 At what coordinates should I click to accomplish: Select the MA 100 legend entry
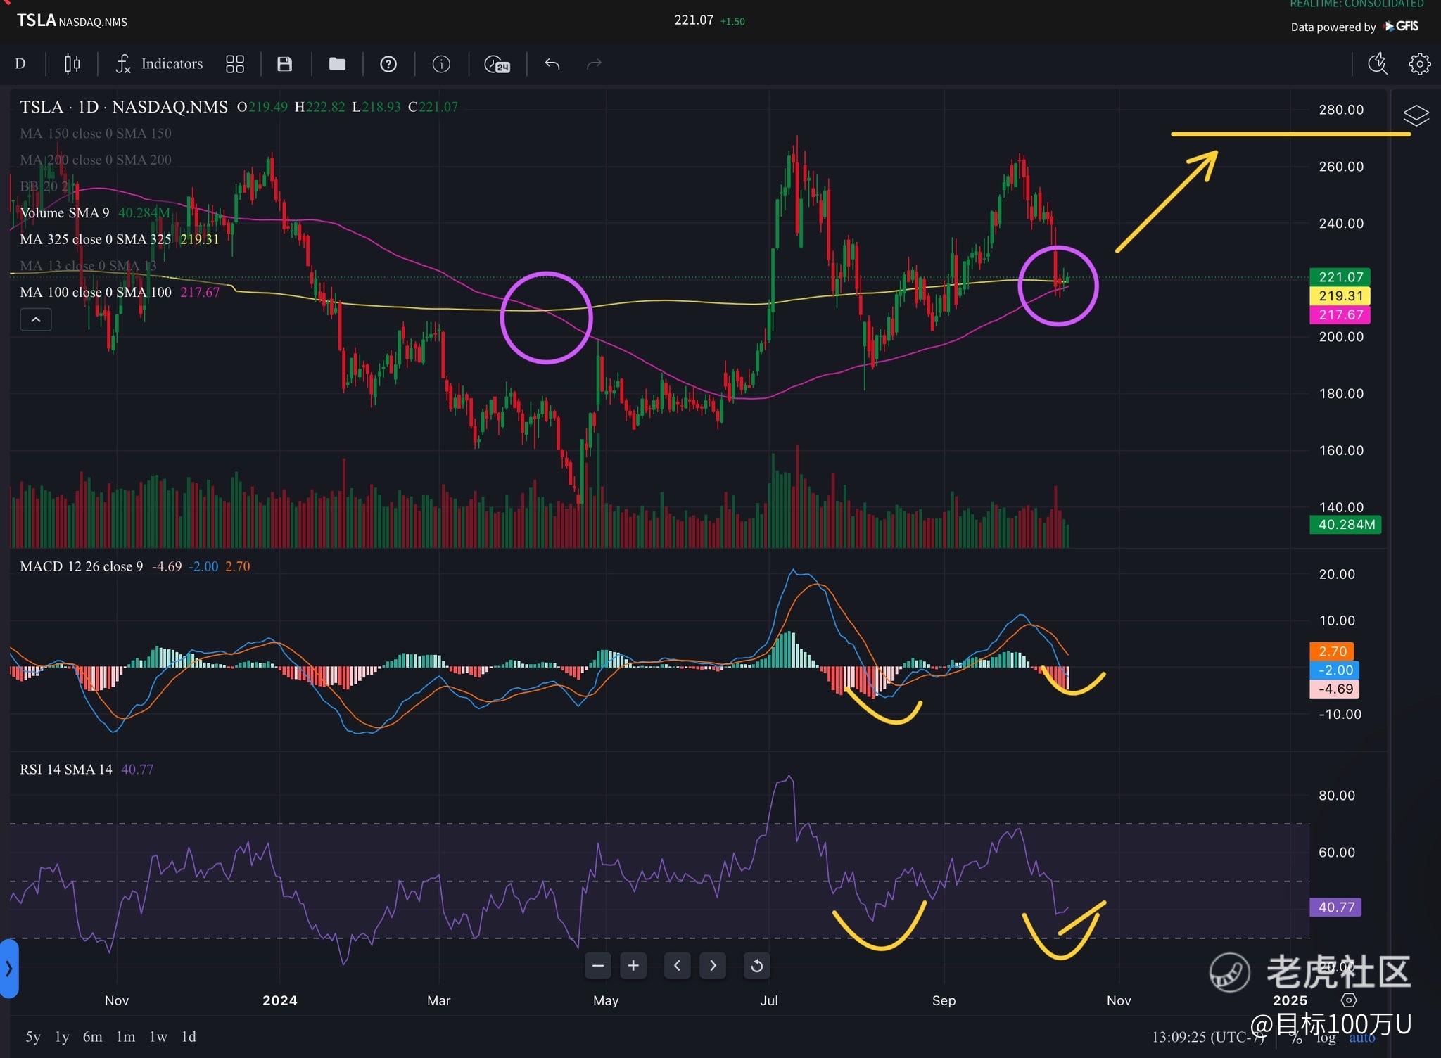point(120,292)
